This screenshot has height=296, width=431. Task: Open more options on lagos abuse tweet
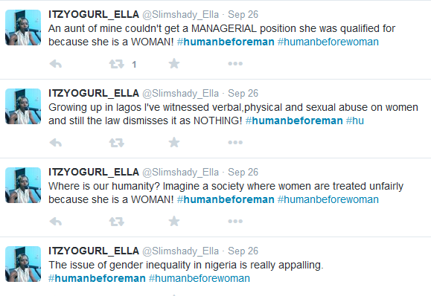coord(235,143)
